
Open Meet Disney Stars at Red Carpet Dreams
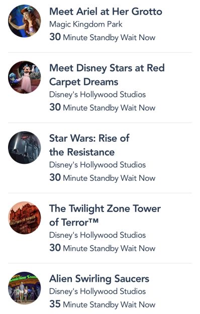coord(107,75)
